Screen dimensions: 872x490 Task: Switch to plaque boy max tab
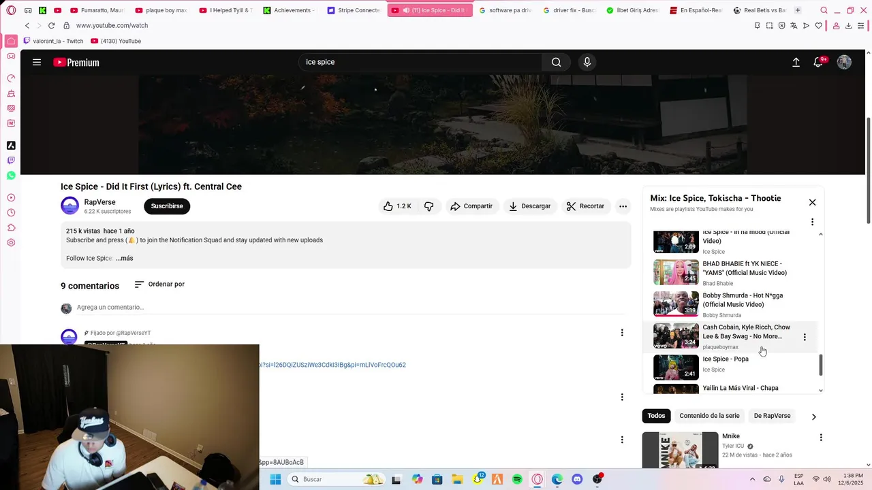coord(161,10)
